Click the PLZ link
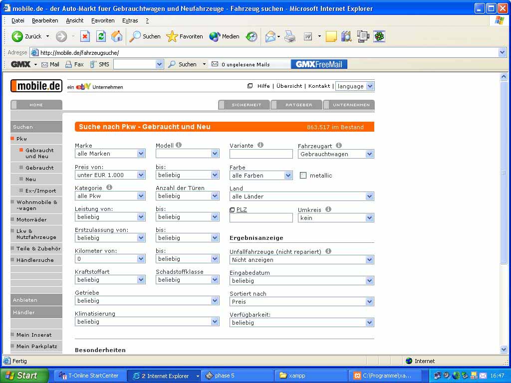 click(242, 209)
